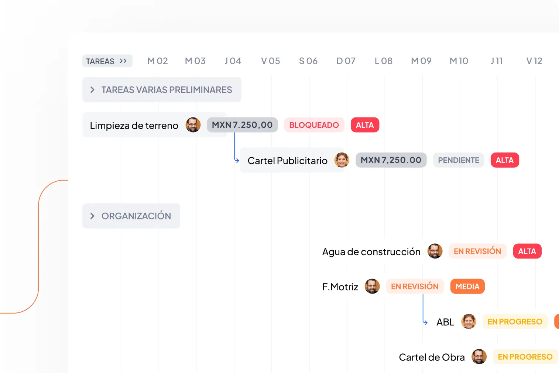Select the J 11 day column header

[x=497, y=61]
